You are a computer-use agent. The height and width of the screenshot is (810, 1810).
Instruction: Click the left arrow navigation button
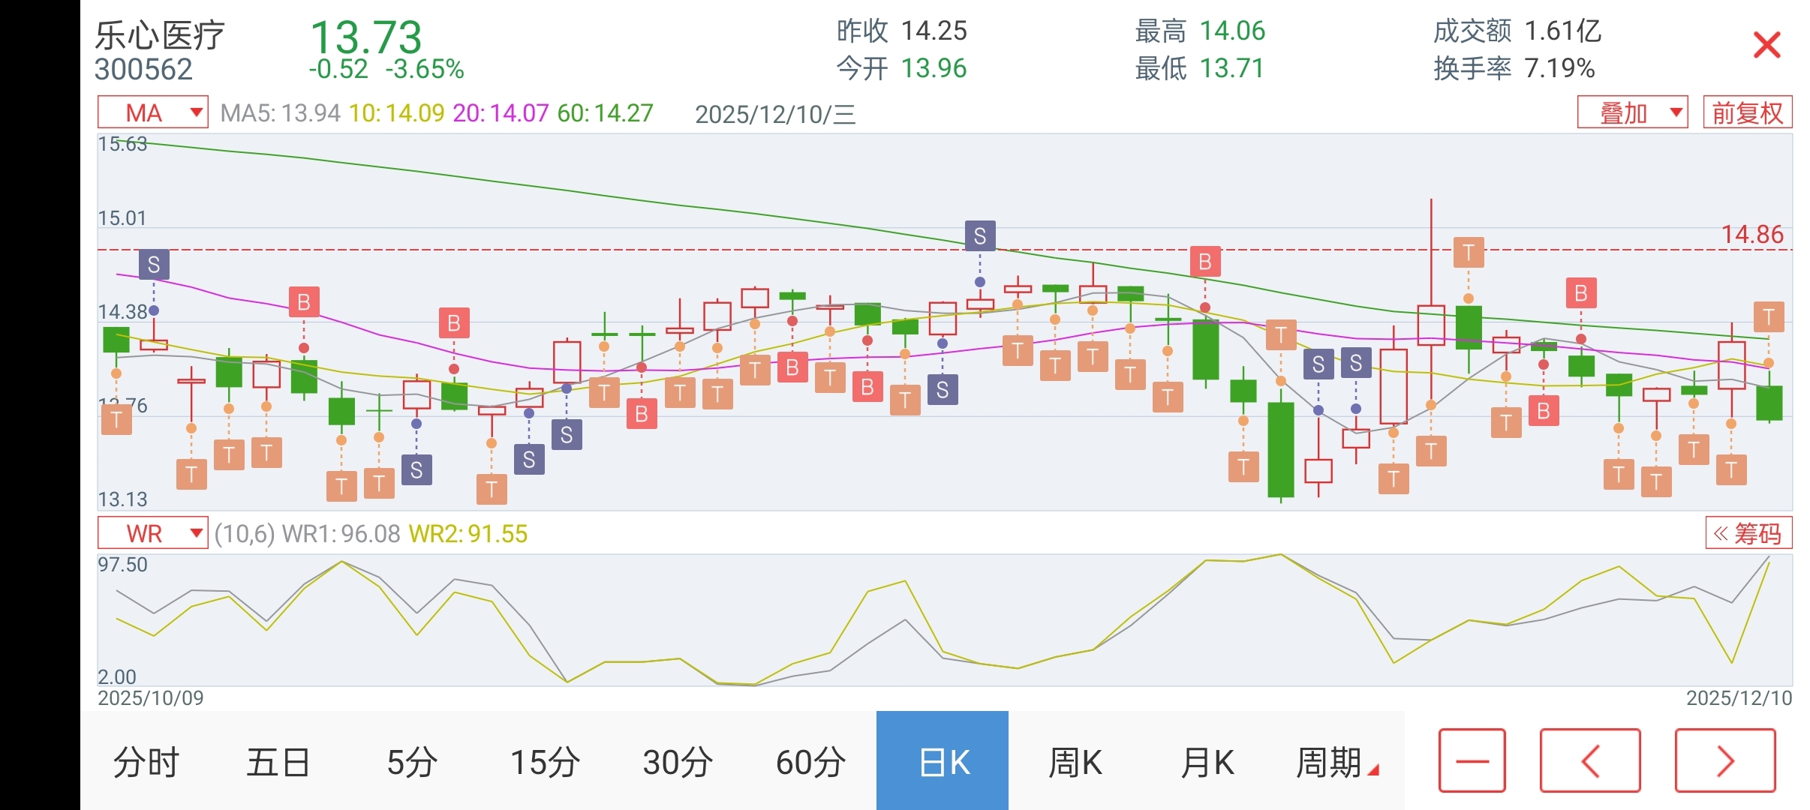(x=1589, y=760)
